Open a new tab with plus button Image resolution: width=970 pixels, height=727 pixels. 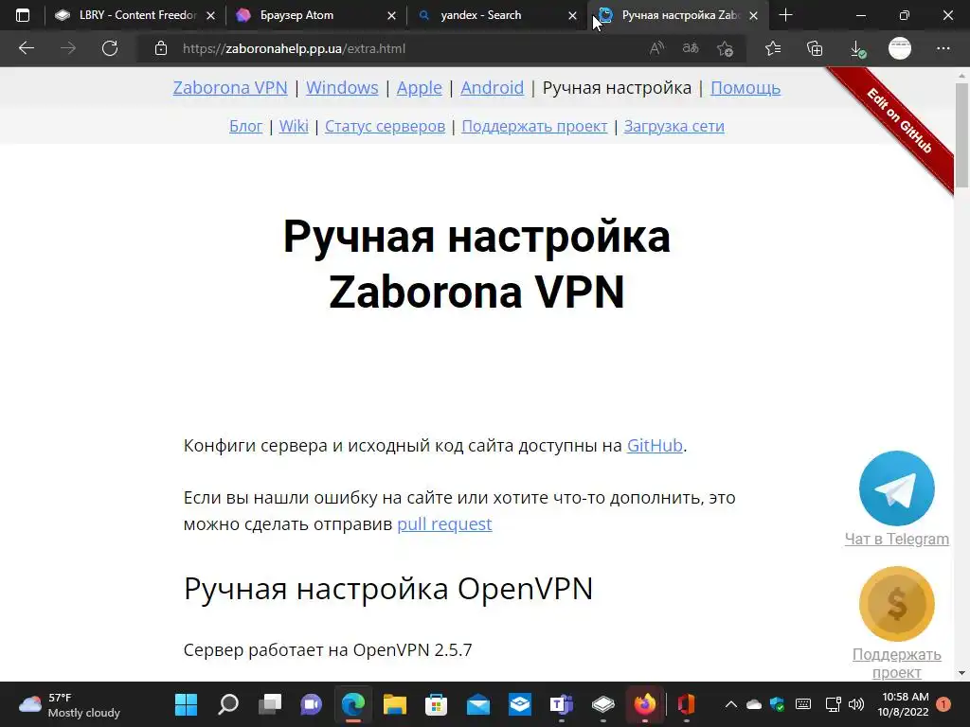pos(785,15)
